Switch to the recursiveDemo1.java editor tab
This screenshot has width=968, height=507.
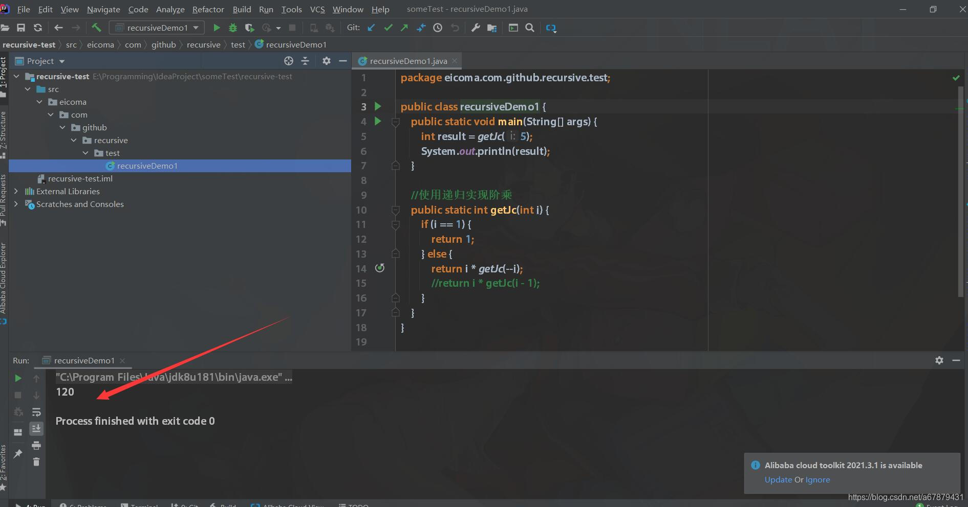click(408, 61)
